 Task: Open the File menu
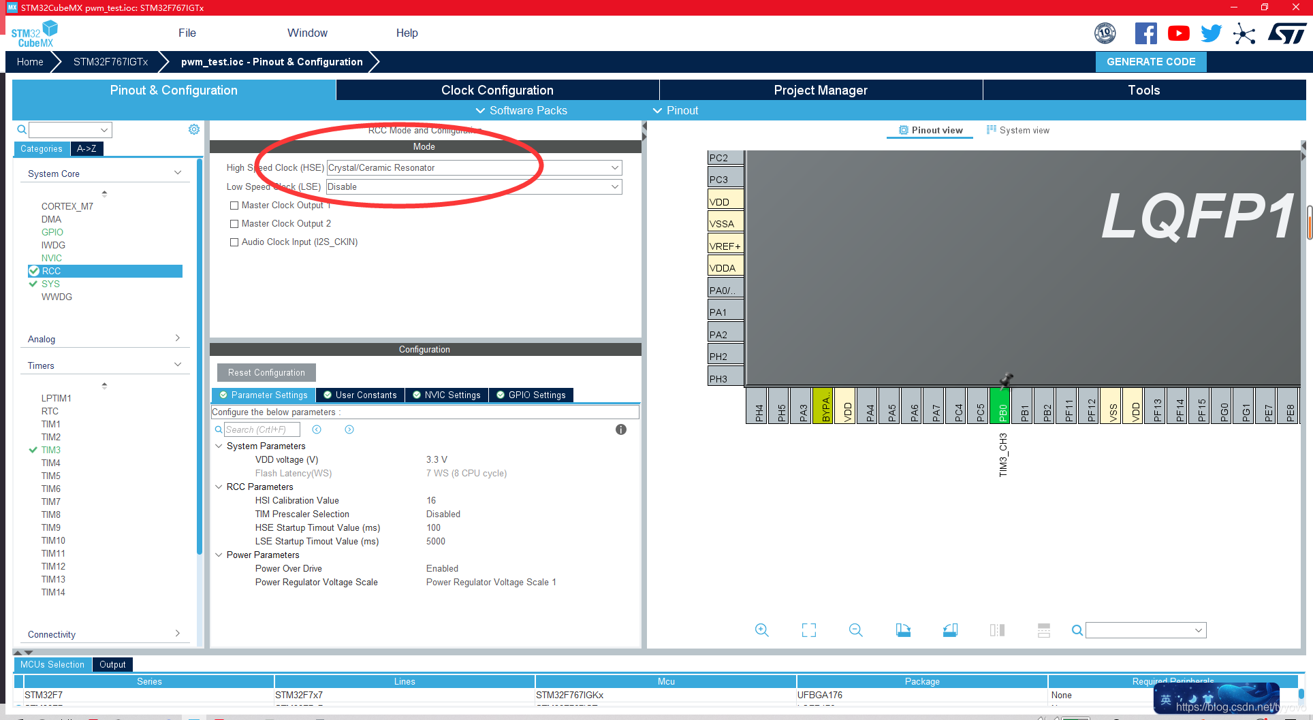pyautogui.click(x=187, y=33)
